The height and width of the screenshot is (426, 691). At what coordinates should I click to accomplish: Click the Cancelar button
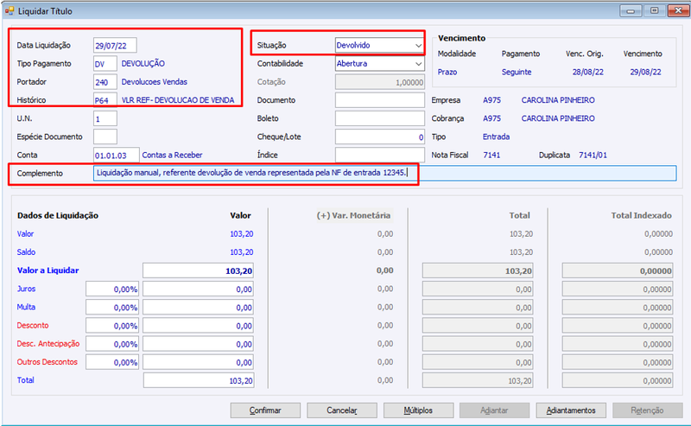[342, 410]
